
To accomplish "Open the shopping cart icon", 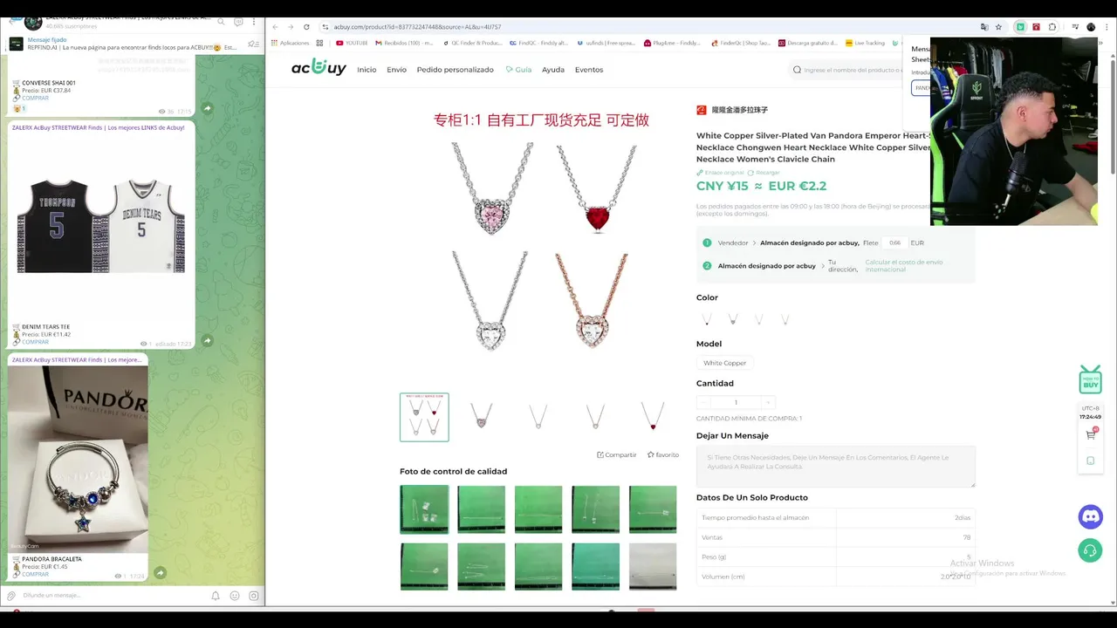I will [1091, 434].
